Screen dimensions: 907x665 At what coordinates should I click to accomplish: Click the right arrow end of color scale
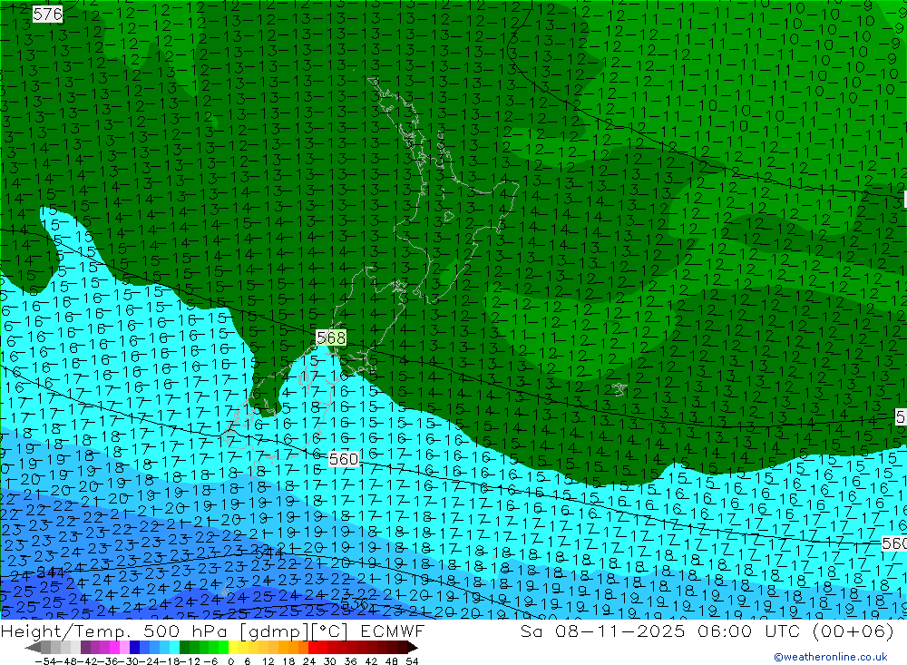(413, 648)
